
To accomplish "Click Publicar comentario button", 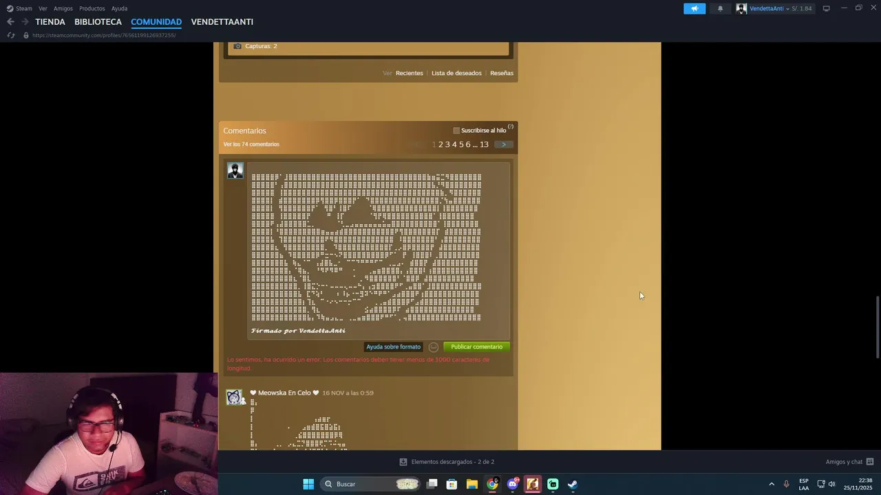I will tap(476, 347).
